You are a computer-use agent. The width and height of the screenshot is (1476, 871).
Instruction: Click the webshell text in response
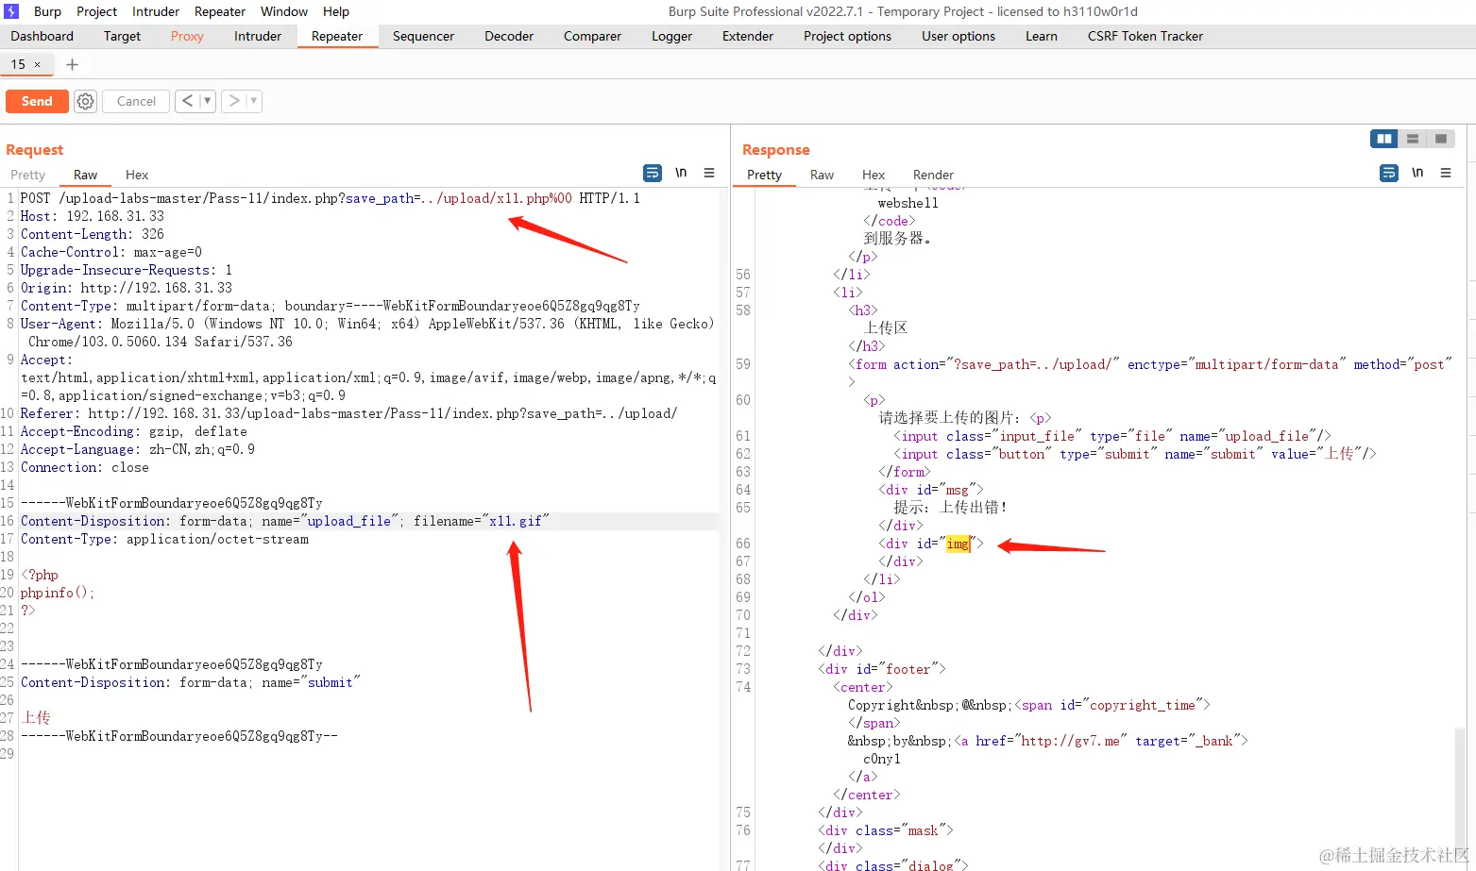click(908, 203)
